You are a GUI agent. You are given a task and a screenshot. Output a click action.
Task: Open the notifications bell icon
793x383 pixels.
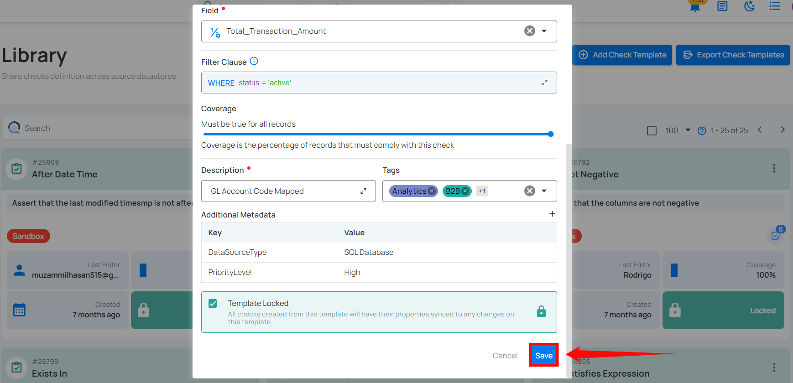pyautogui.click(x=695, y=6)
